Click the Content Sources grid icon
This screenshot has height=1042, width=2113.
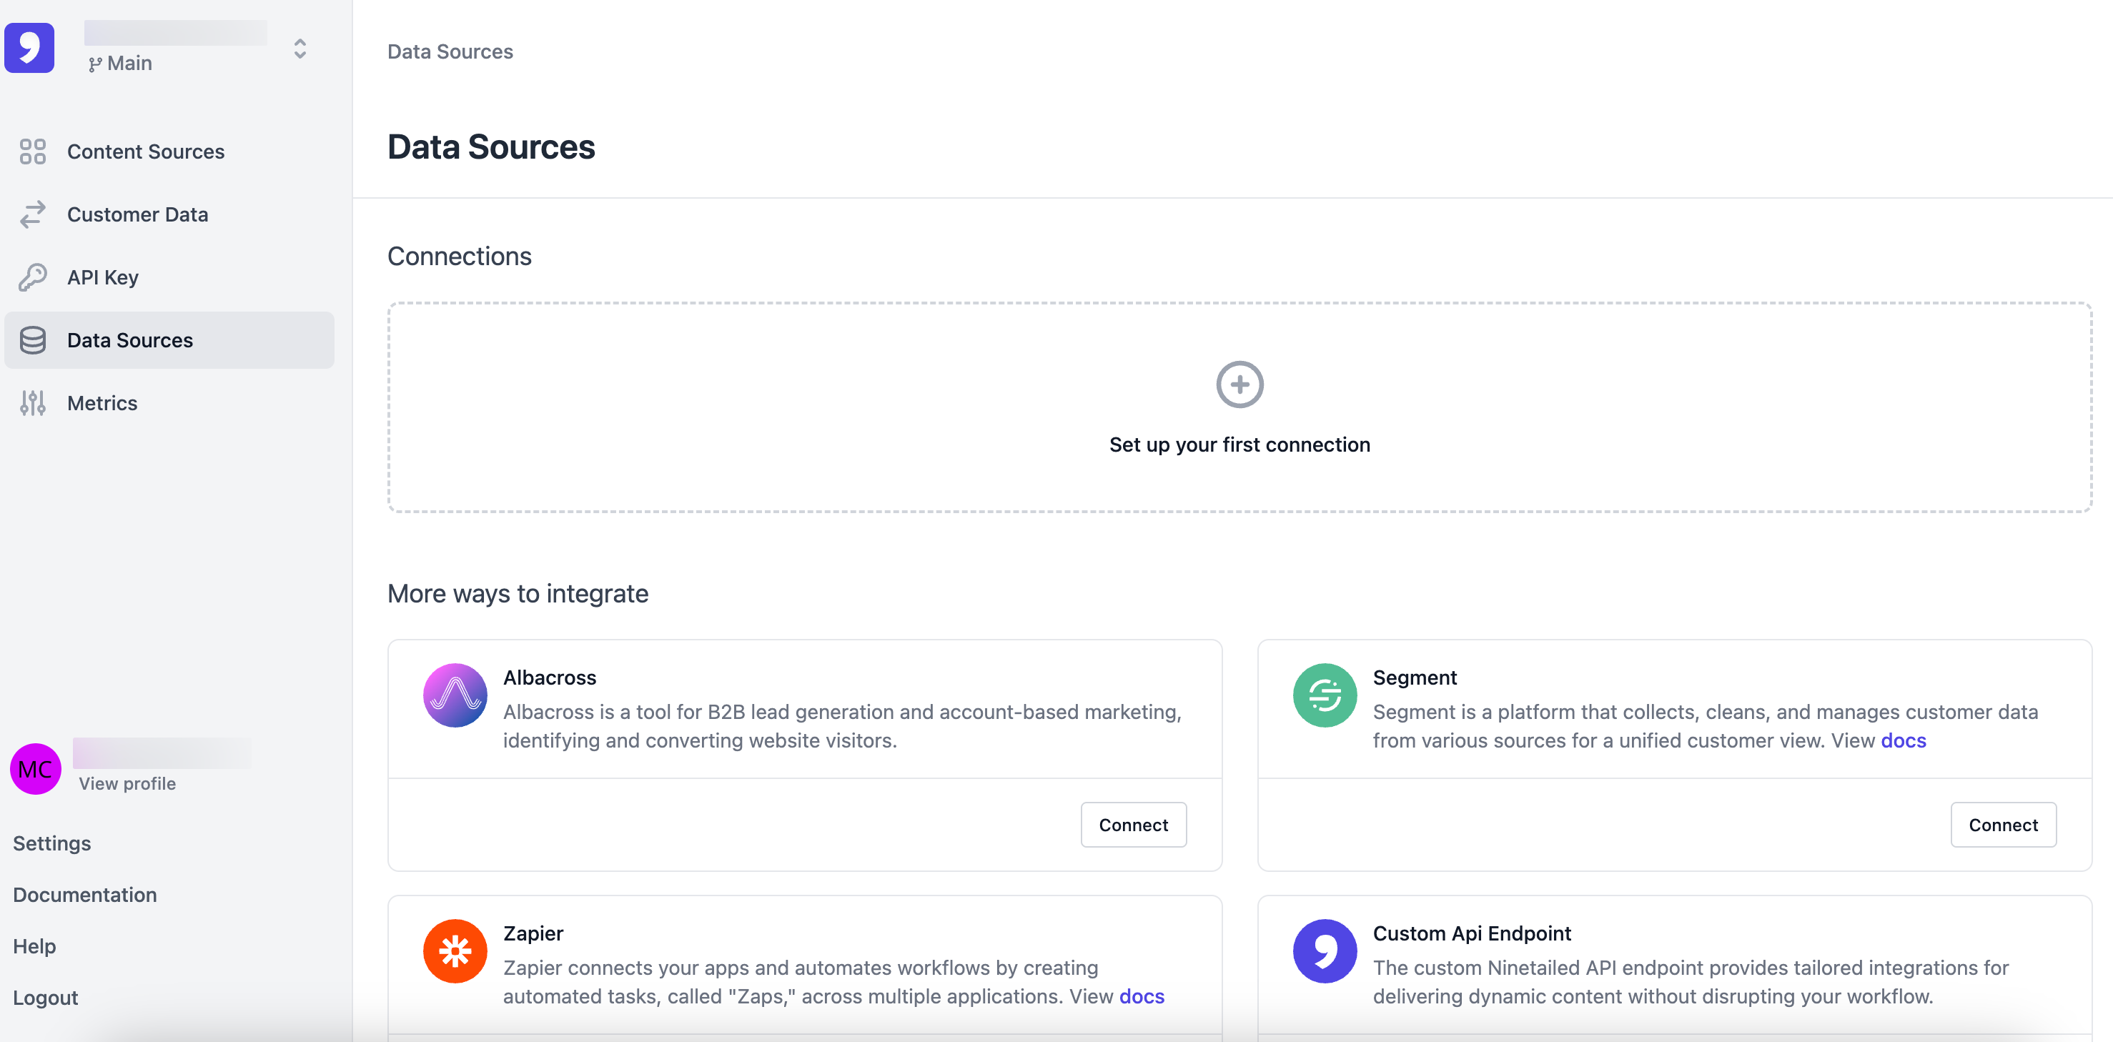33,152
